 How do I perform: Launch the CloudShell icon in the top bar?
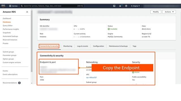coord(114,6)
